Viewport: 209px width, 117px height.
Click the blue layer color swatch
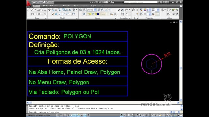click(98, 14)
